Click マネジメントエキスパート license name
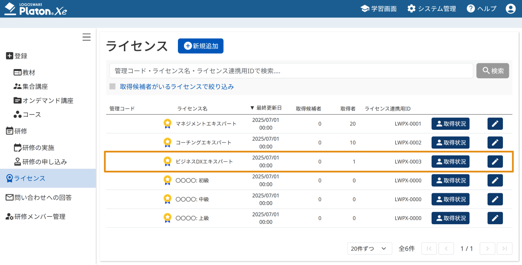This screenshot has height=265, width=522. point(206,124)
